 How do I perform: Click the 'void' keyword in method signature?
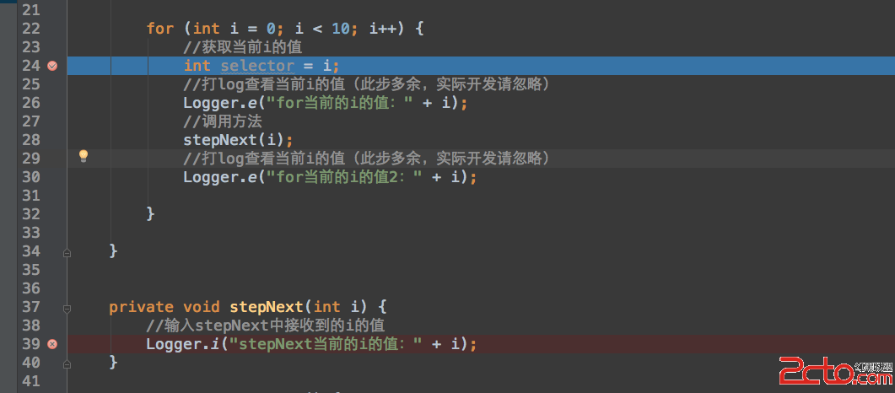coord(201,307)
